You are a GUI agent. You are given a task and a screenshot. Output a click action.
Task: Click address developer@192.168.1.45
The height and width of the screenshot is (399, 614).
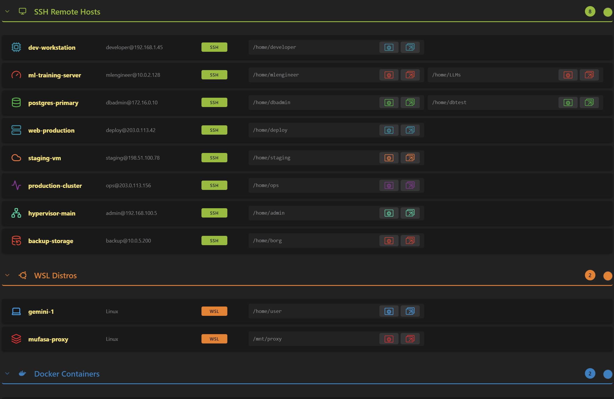click(134, 47)
